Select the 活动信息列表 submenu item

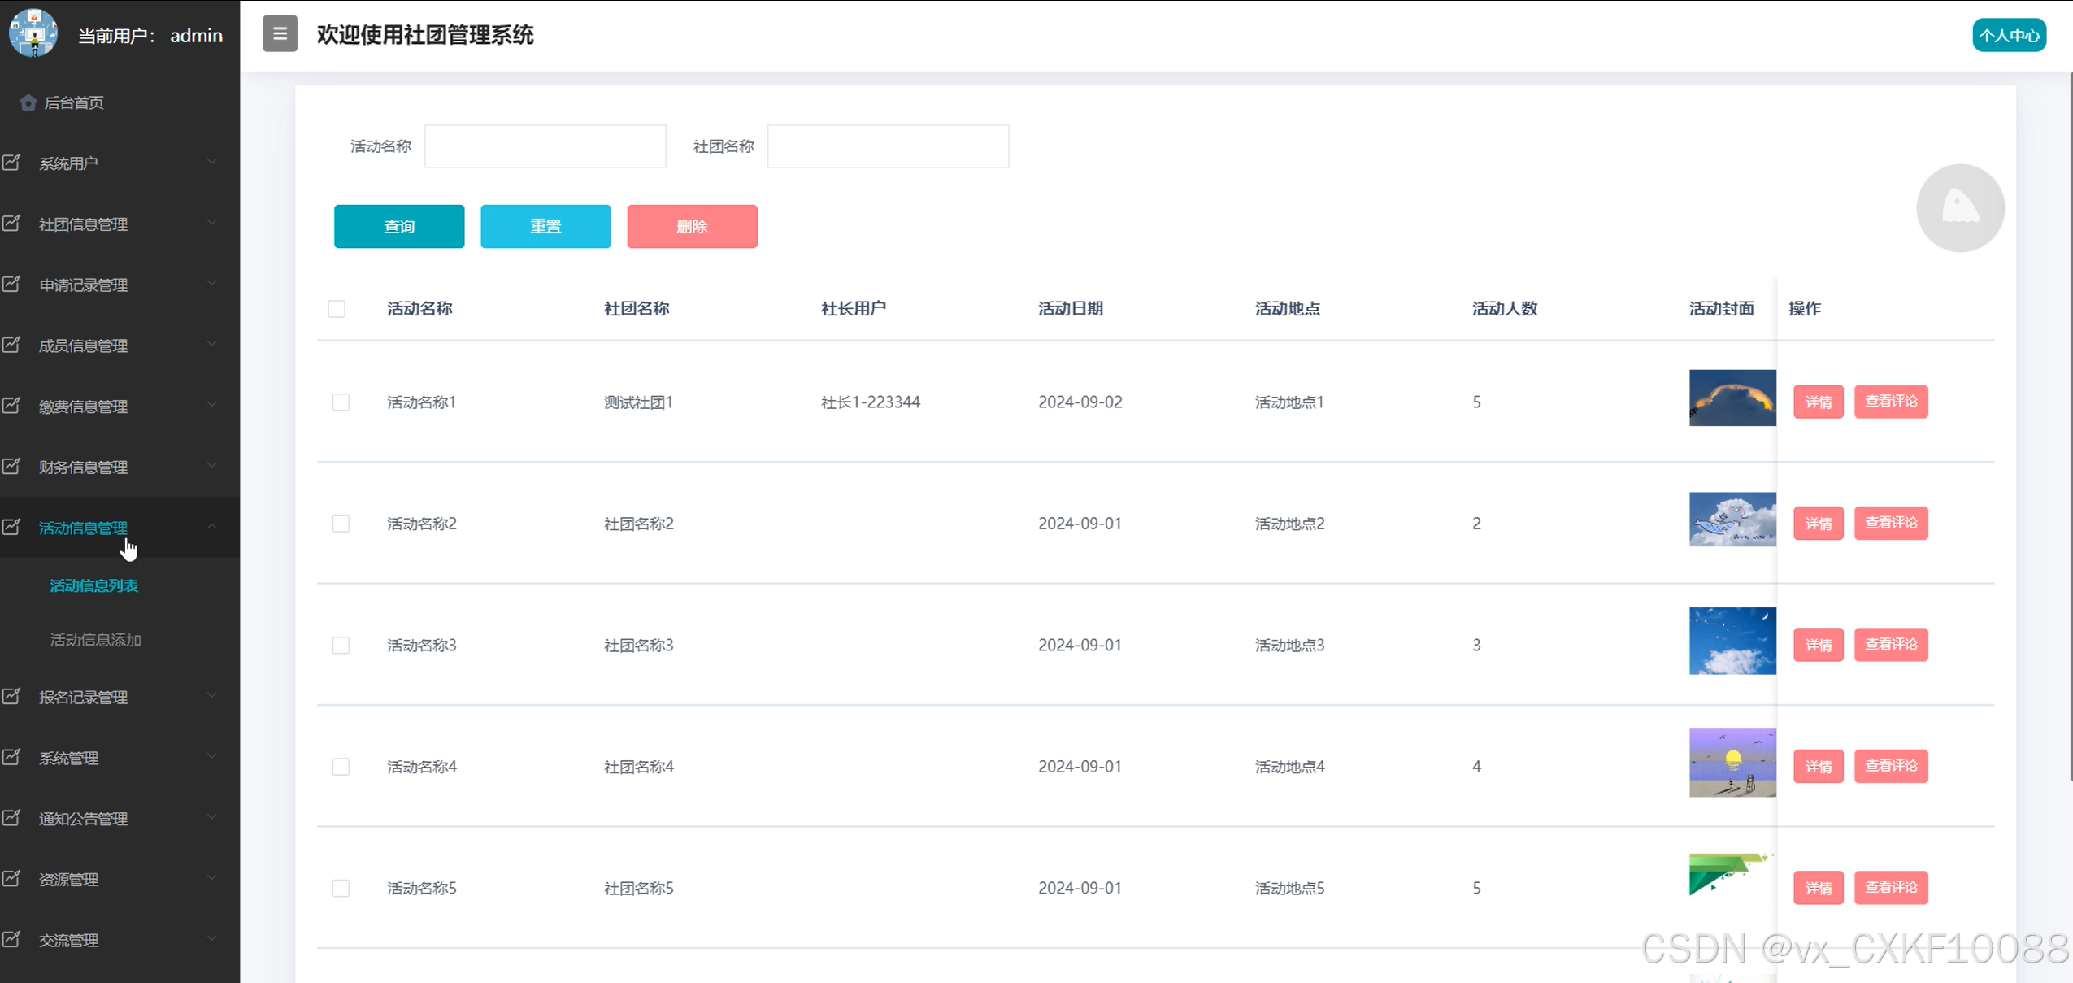coord(93,585)
